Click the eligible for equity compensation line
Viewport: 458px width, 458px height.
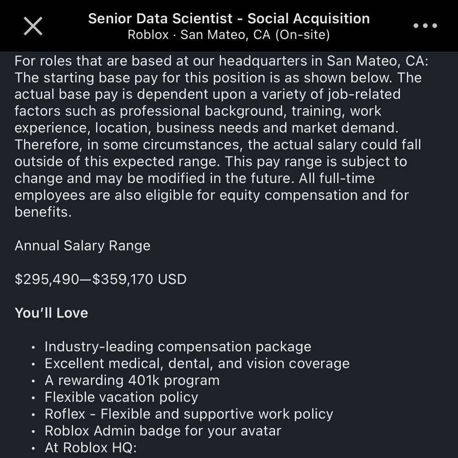click(x=211, y=195)
